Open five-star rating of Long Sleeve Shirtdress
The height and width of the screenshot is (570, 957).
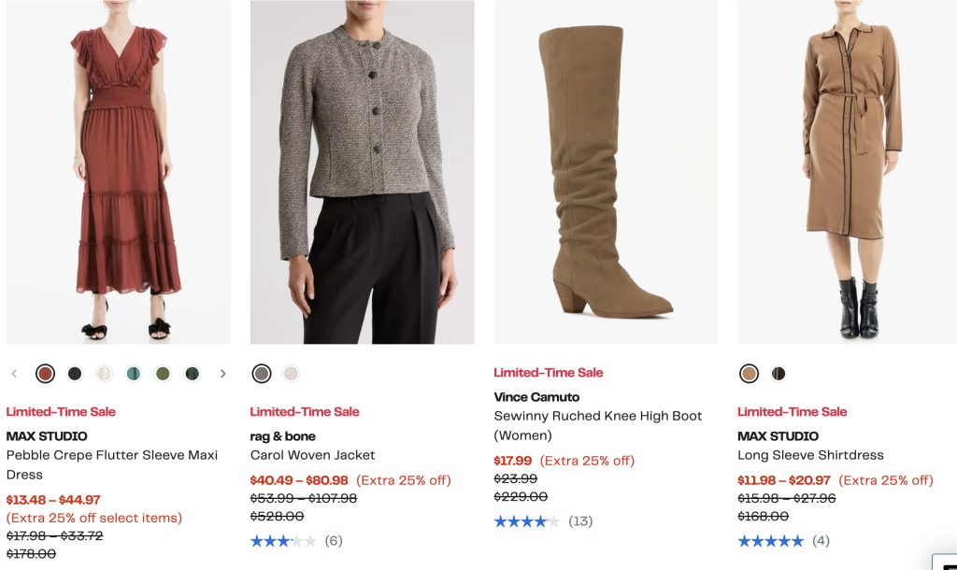click(770, 541)
